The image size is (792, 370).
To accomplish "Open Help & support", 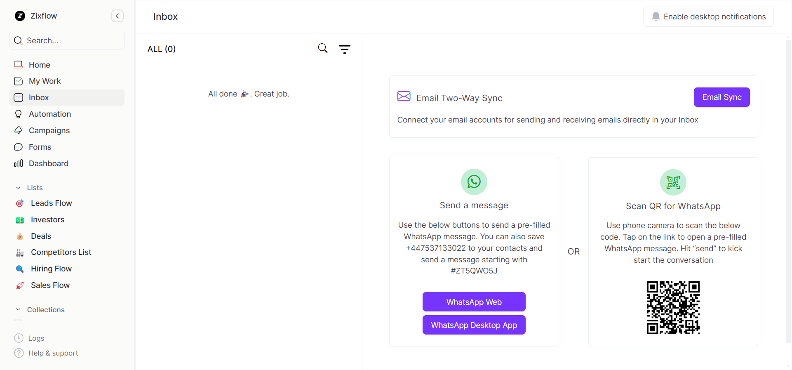I will pos(53,353).
